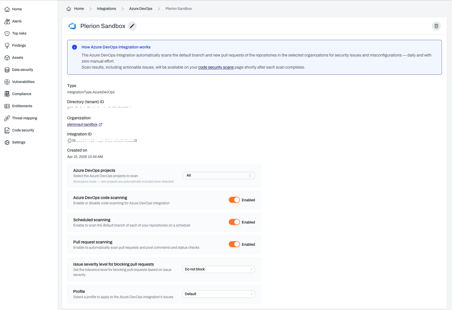Click the trash icon to delete the integration
452x310 pixels.
(436, 26)
